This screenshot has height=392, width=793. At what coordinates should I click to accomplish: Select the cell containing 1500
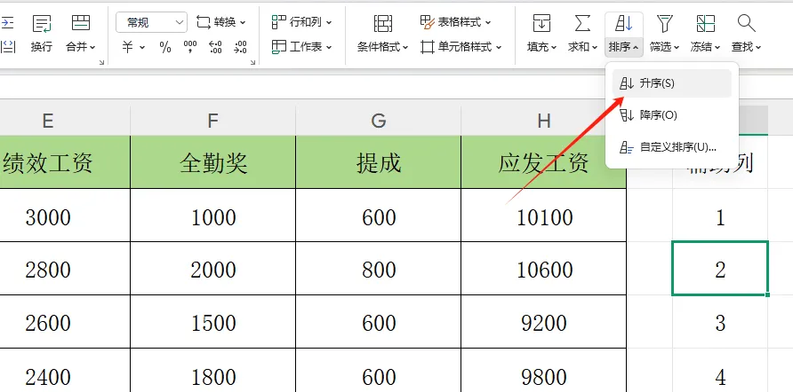[x=212, y=322]
